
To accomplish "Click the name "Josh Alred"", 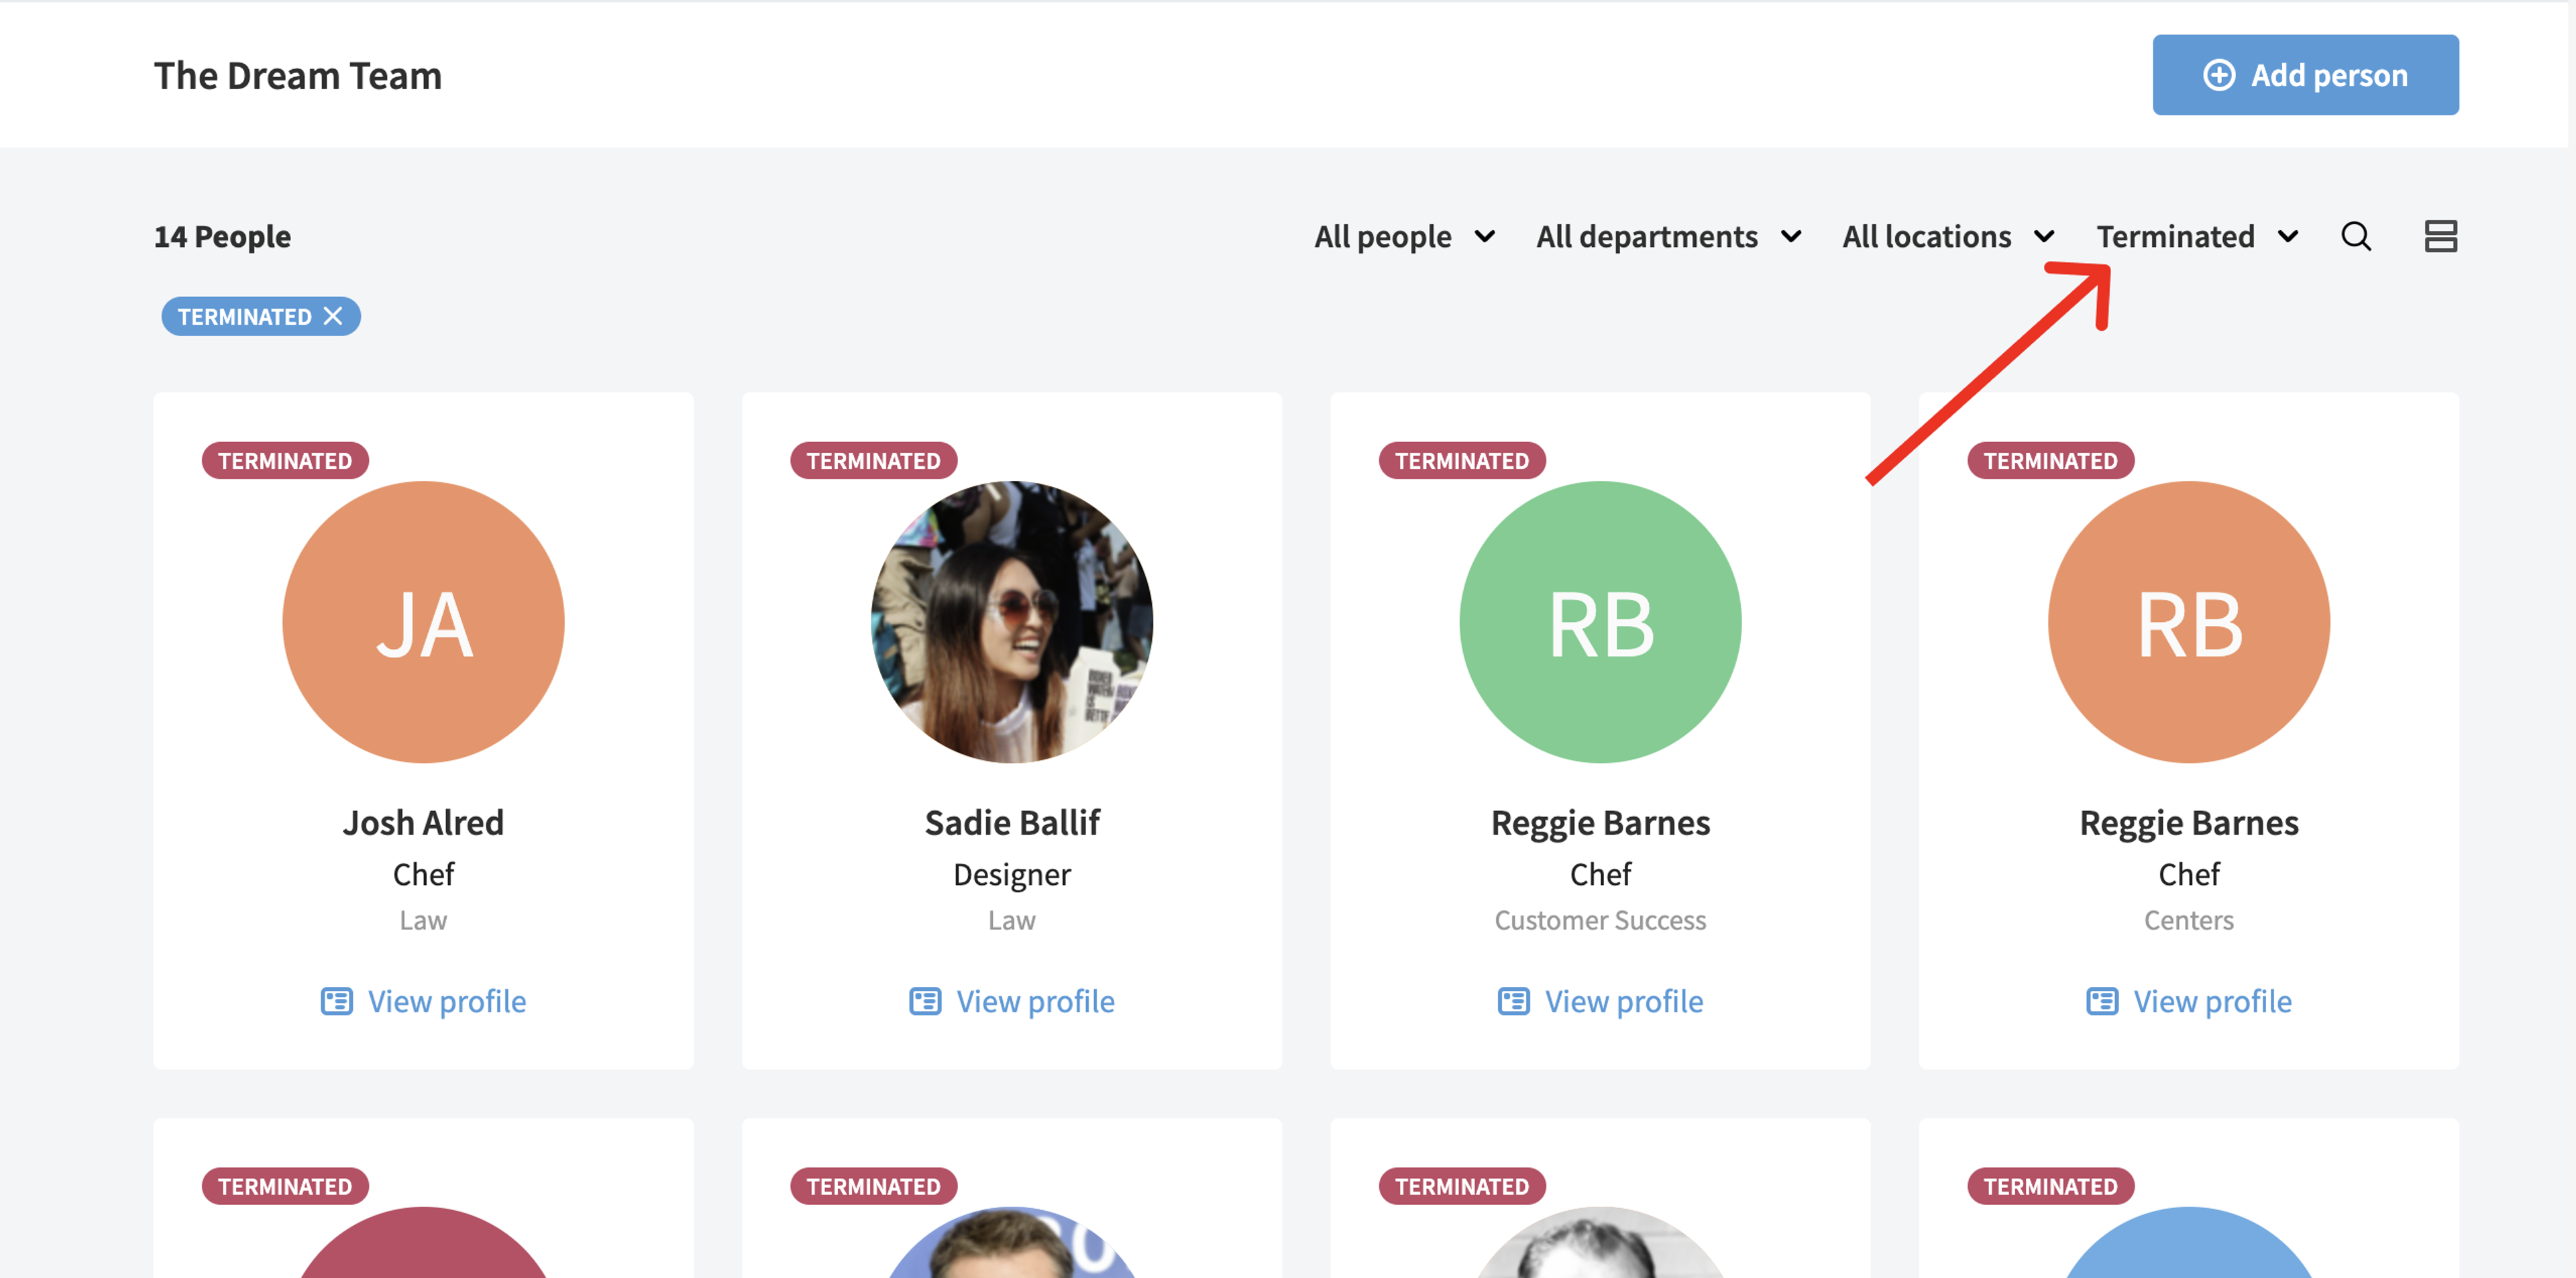I will pyautogui.click(x=423, y=822).
